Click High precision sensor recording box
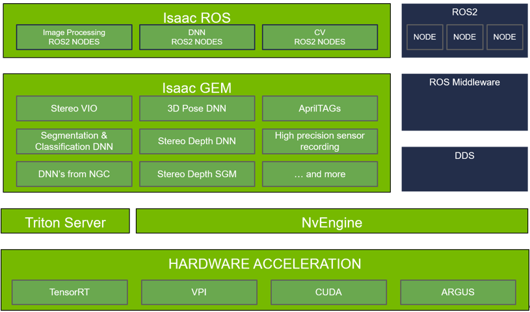The image size is (530, 312). click(x=320, y=141)
